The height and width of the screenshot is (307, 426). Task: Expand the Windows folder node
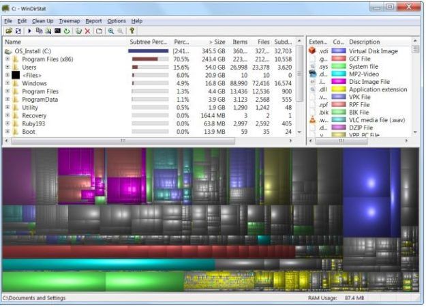(x=7, y=83)
